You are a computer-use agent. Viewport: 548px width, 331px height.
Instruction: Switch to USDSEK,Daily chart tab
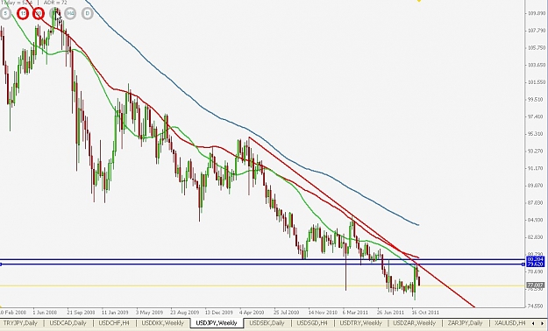267,323
